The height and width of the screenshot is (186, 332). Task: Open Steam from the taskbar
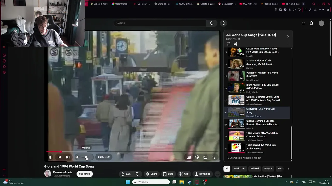189,182
